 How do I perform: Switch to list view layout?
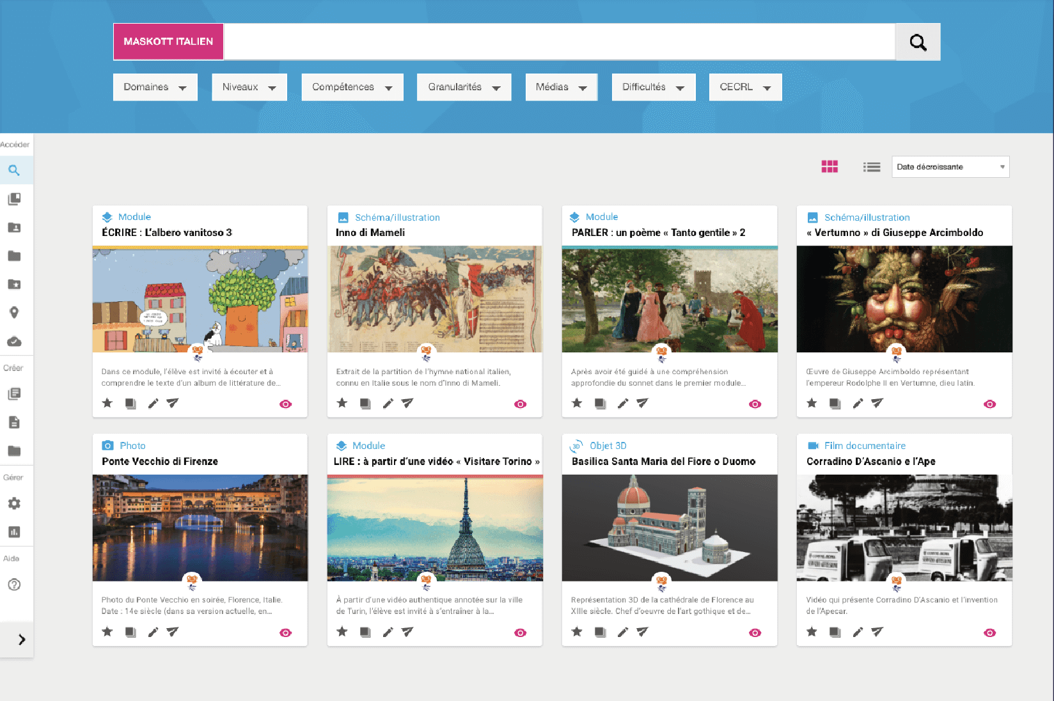click(x=871, y=167)
